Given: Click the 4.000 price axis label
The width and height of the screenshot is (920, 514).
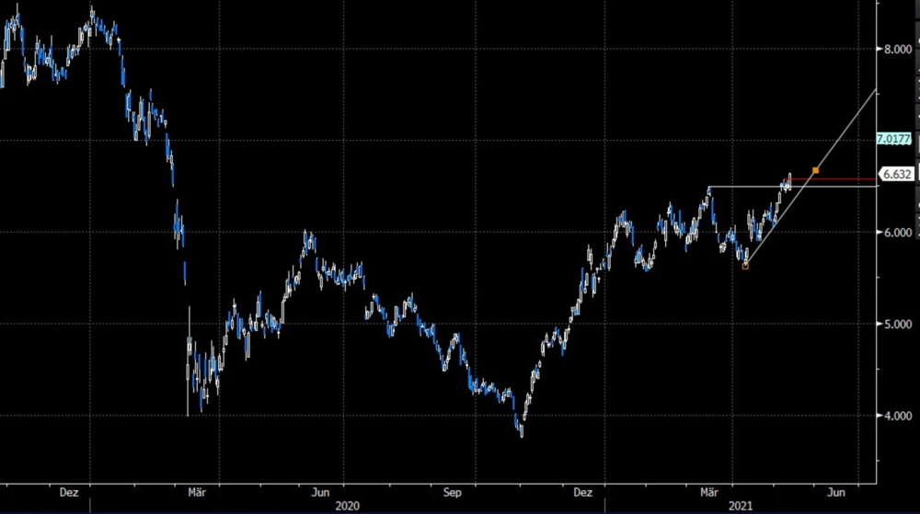Looking at the screenshot, I should pyautogui.click(x=898, y=416).
